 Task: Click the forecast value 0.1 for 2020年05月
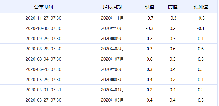(201, 80)
